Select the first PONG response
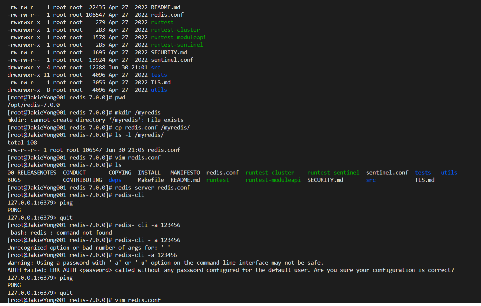 [x=14, y=210]
